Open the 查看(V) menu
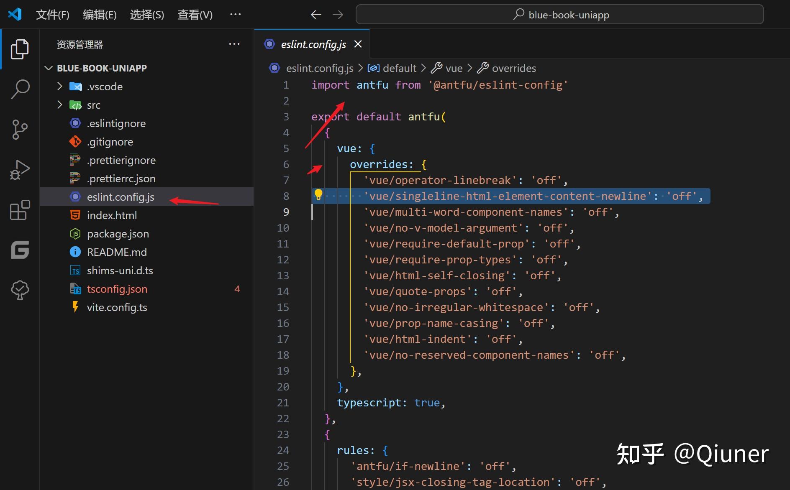 (x=195, y=15)
